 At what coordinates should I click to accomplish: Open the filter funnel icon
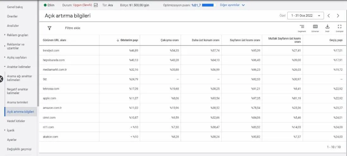[49, 28]
